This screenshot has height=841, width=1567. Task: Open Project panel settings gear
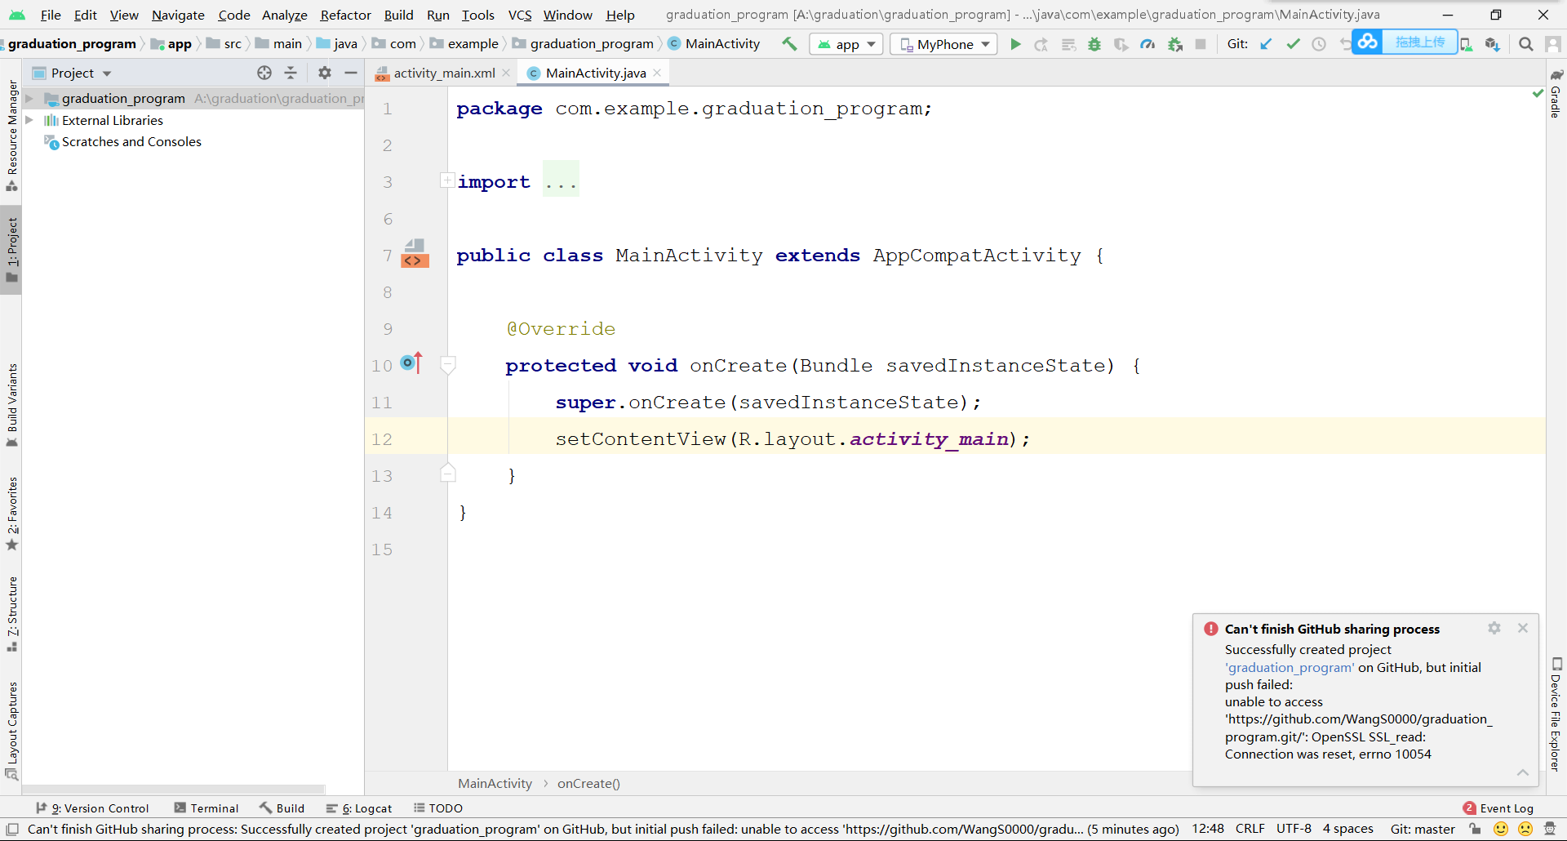(325, 73)
